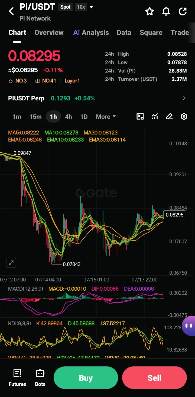Open Bots from bottom bar
The height and width of the screenshot is (397, 195).
(x=40, y=378)
